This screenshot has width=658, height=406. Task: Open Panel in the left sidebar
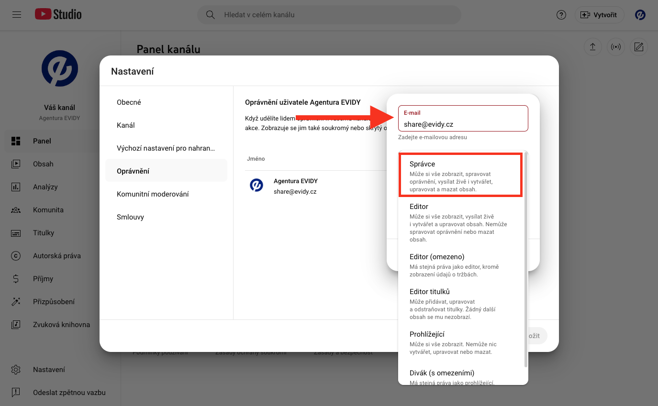[x=60, y=141]
